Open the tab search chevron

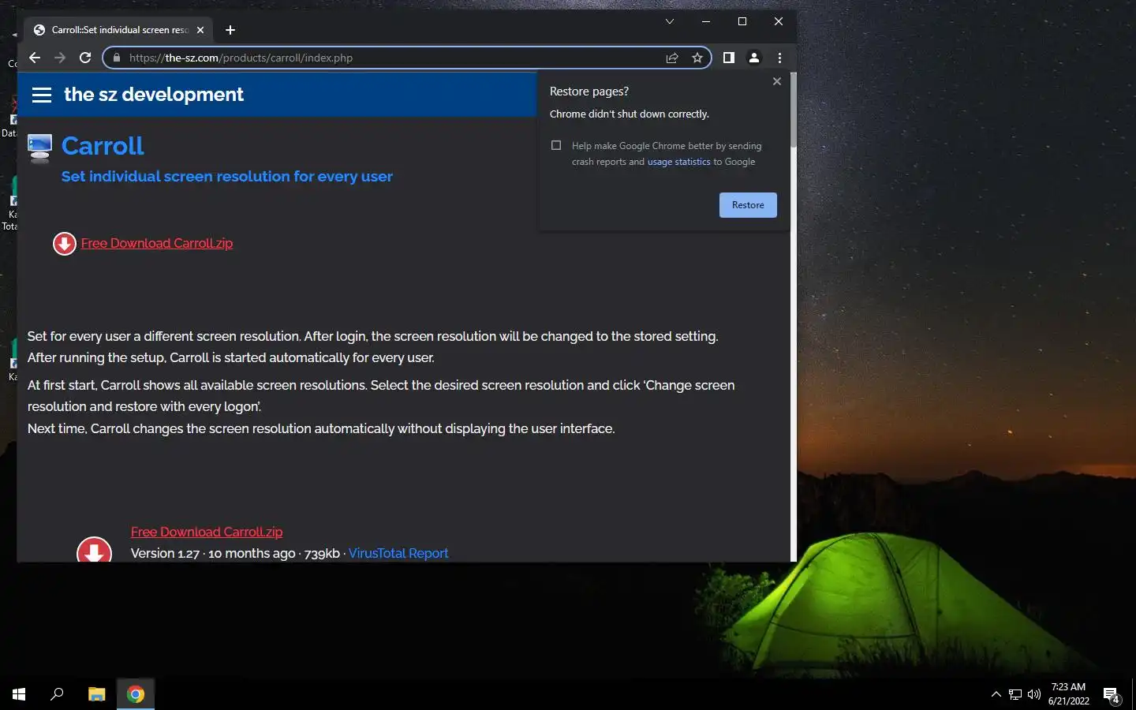click(x=670, y=21)
